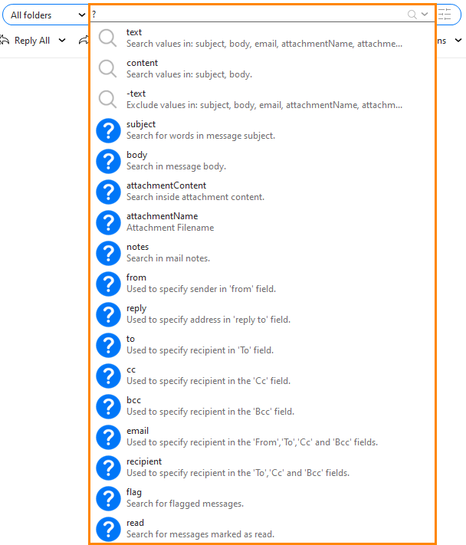The image size is (466, 545).
Task: Click the magnifier icon in search box
Action: tap(412, 15)
